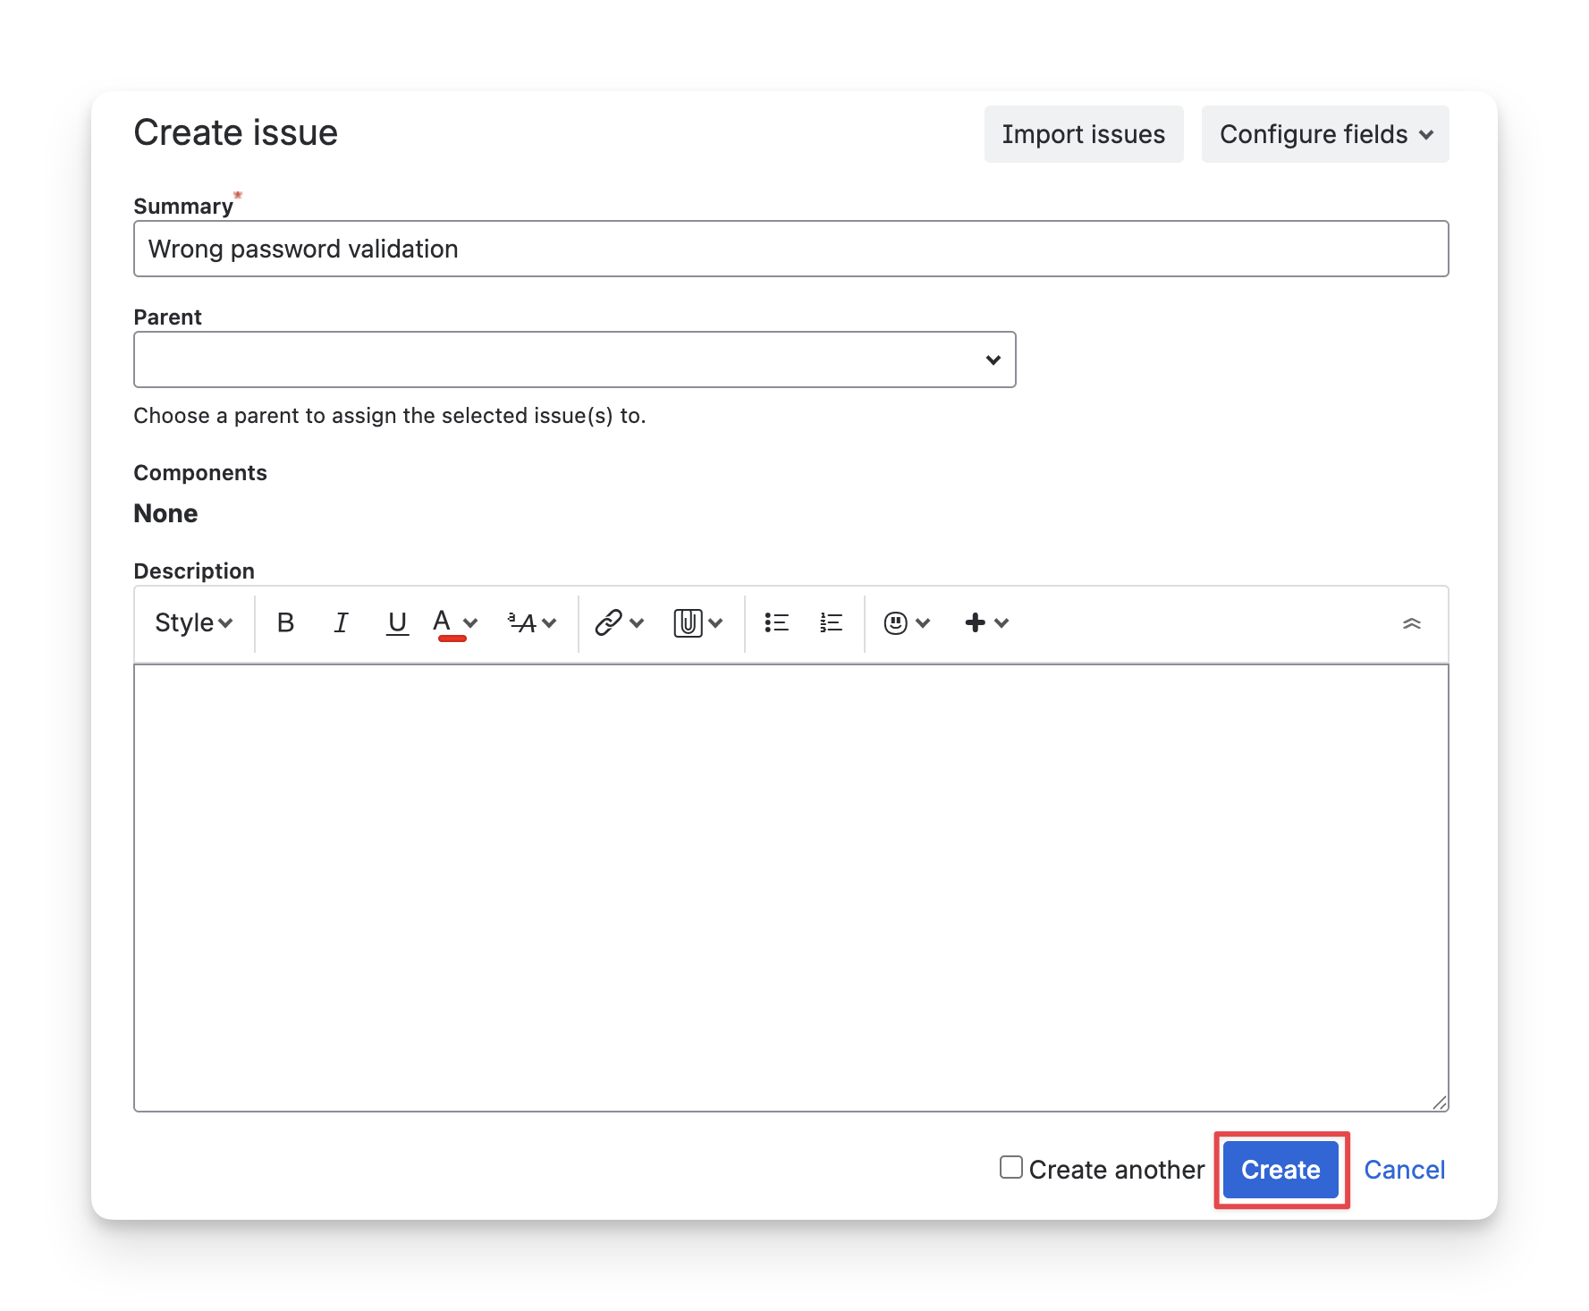Open the Style text format dropdown
Screen dimensions: 1589x1311
[x=193, y=623]
